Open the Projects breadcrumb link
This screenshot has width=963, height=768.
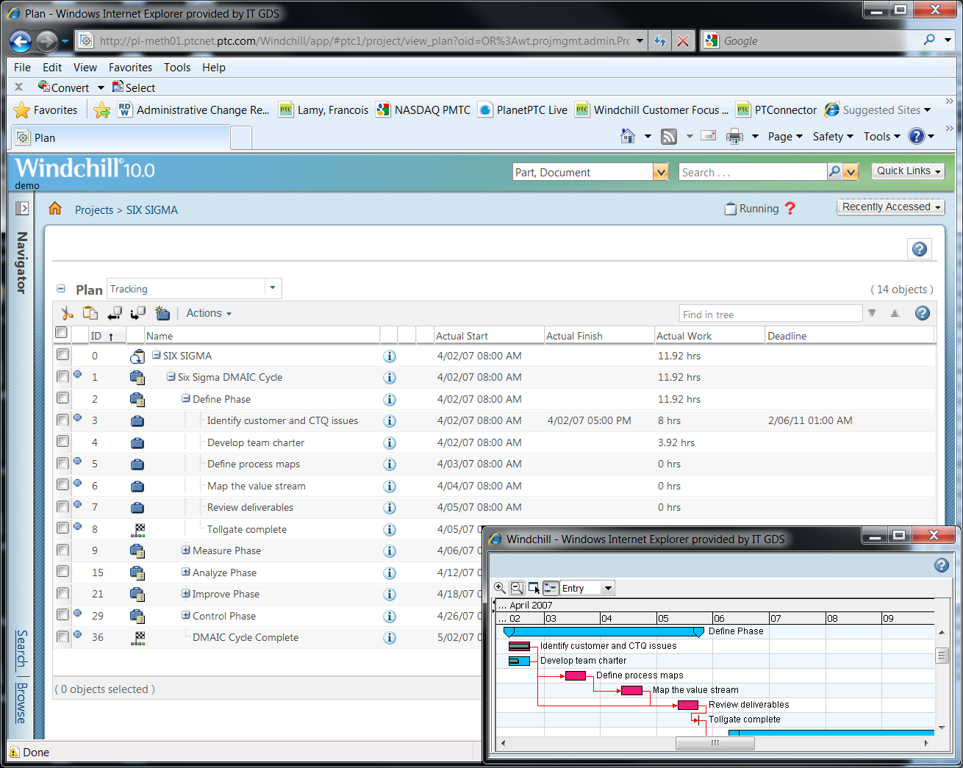94,209
